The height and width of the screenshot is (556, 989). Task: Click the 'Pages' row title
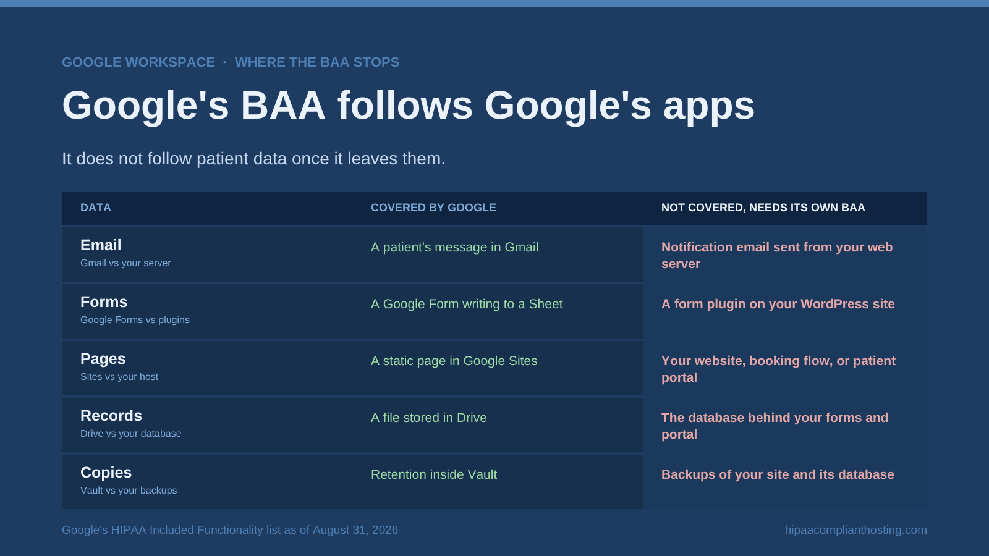pos(103,359)
